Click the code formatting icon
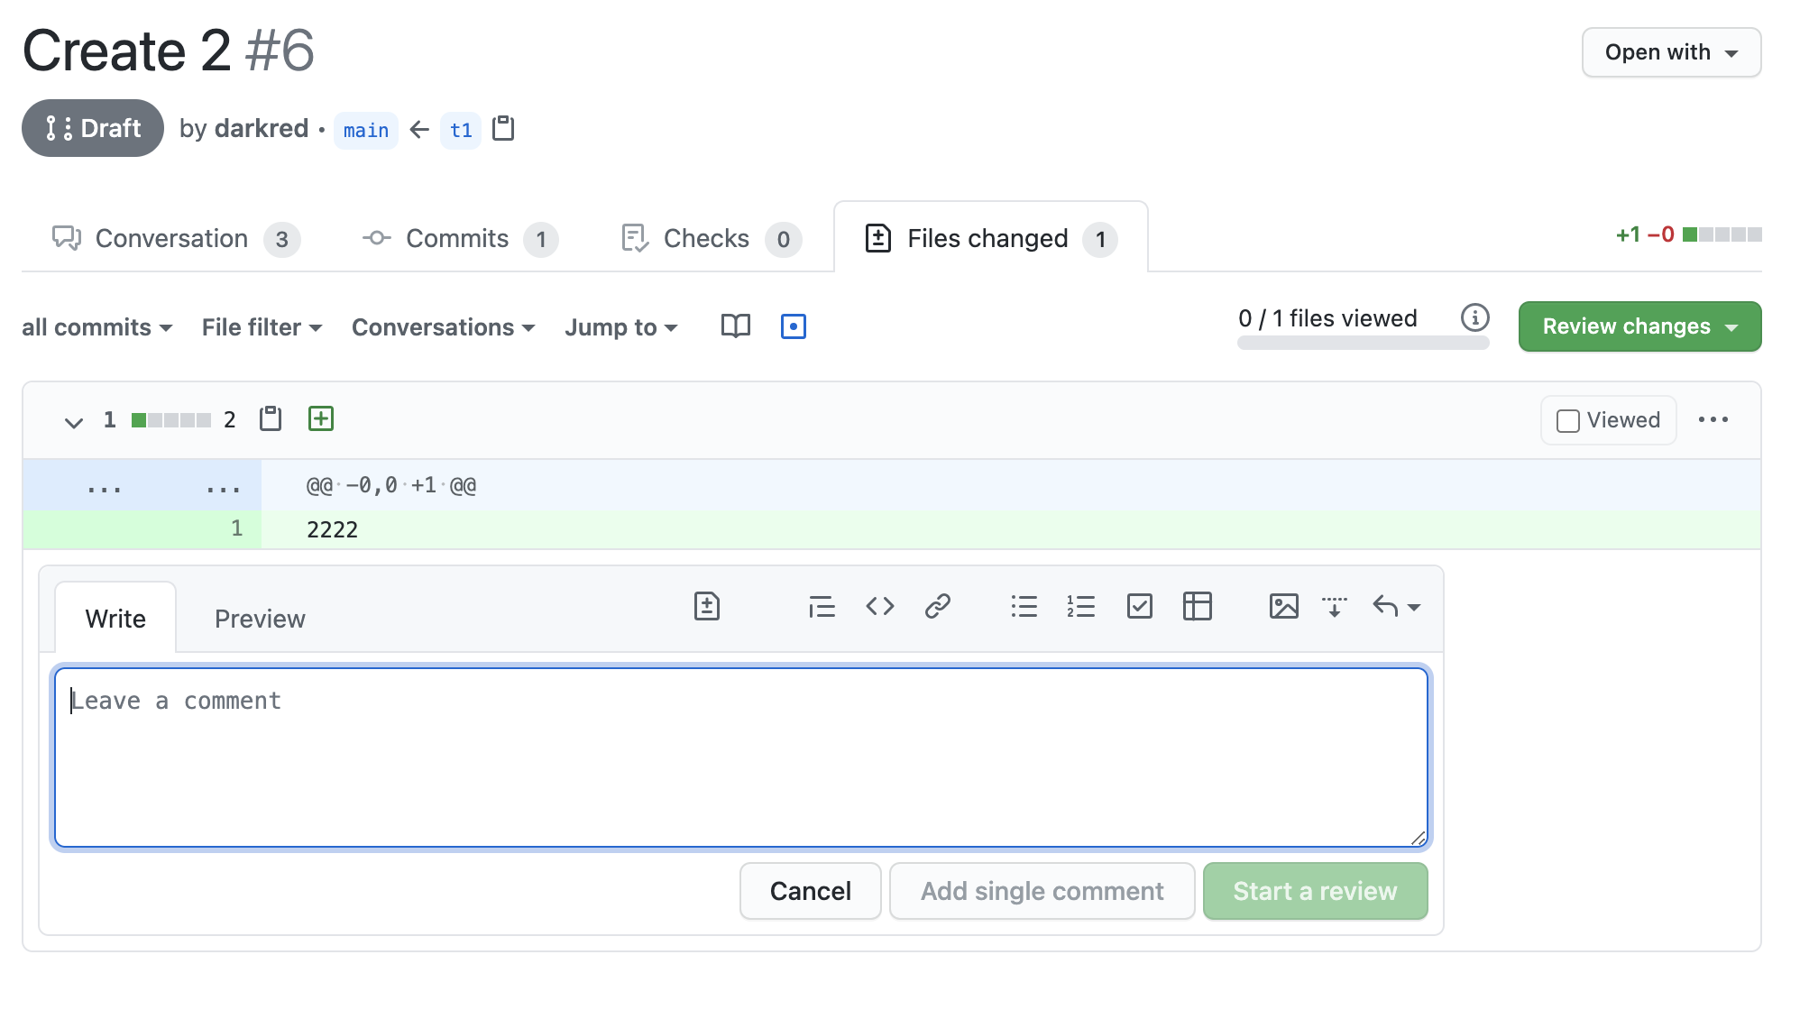The height and width of the screenshot is (1019, 1800). [x=879, y=606]
